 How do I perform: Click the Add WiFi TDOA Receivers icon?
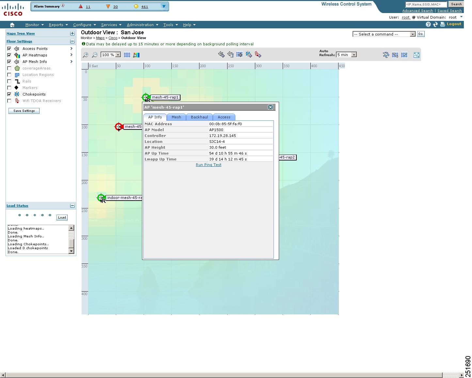258,54
